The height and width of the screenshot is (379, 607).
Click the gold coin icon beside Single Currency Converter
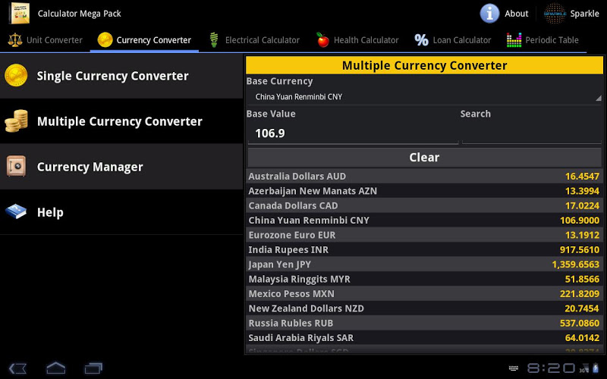(x=16, y=75)
